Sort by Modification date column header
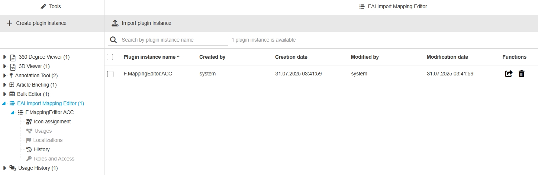 pyautogui.click(x=447, y=57)
